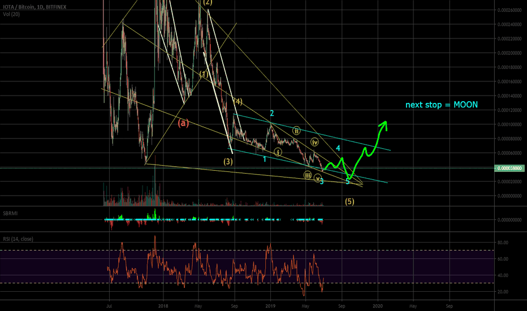This screenshot has height=311, width=527.
Task: Click 0.00024000 on the price axis
Action: pos(509,24)
